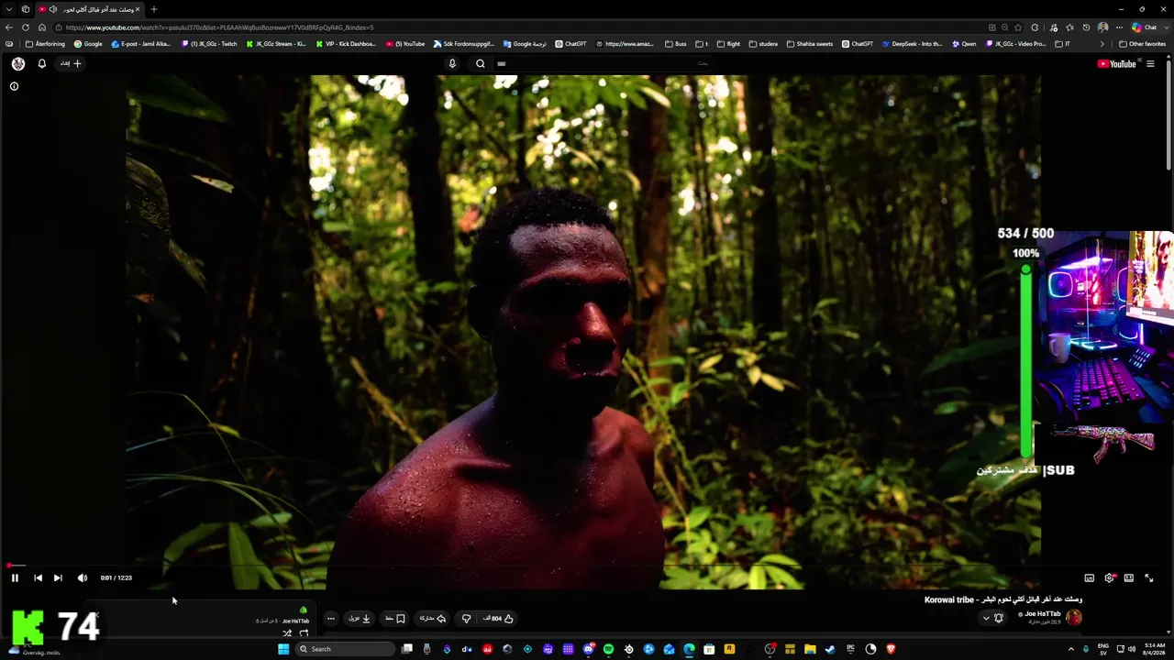The height and width of the screenshot is (660, 1174).
Task: Expand the Other favorites folder
Action: (1142, 44)
